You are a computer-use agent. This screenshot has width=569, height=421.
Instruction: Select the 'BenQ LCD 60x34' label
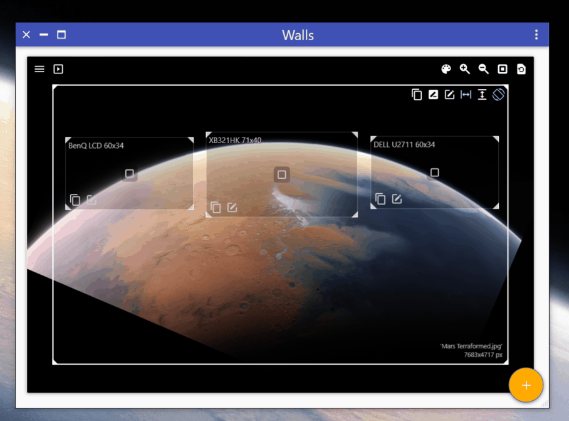pyautogui.click(x=96, y=146)
